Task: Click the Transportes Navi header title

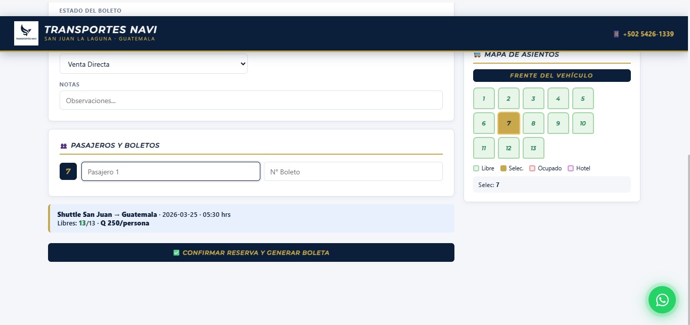Action: 101,30
